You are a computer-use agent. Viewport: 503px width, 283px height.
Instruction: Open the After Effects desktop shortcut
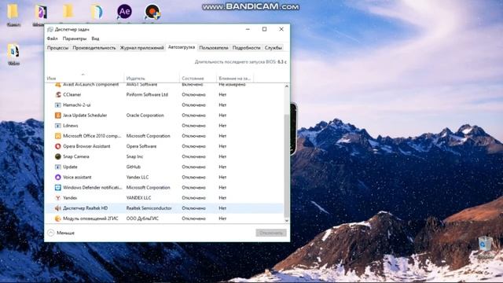tap(124, 12)
